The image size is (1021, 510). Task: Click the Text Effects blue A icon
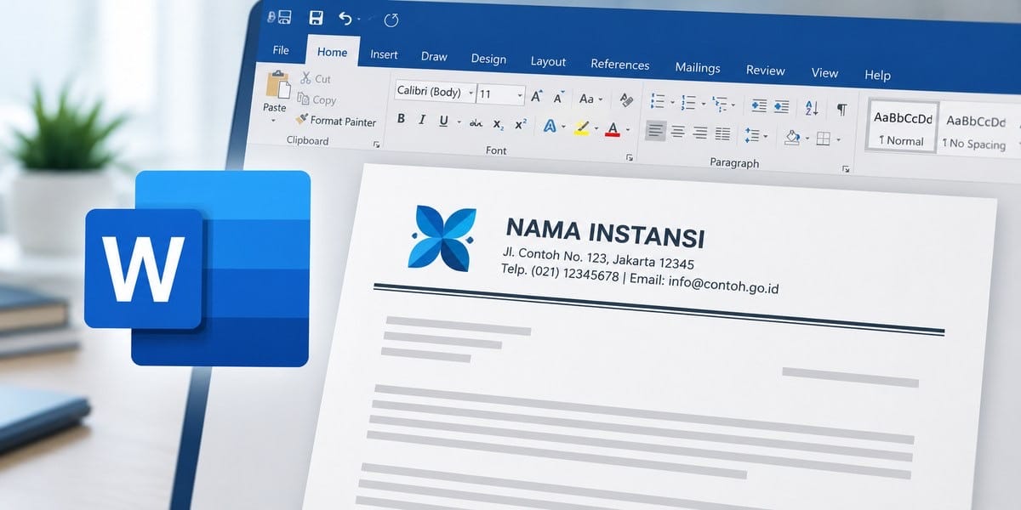pyautogui.click(x=550, y=127)
